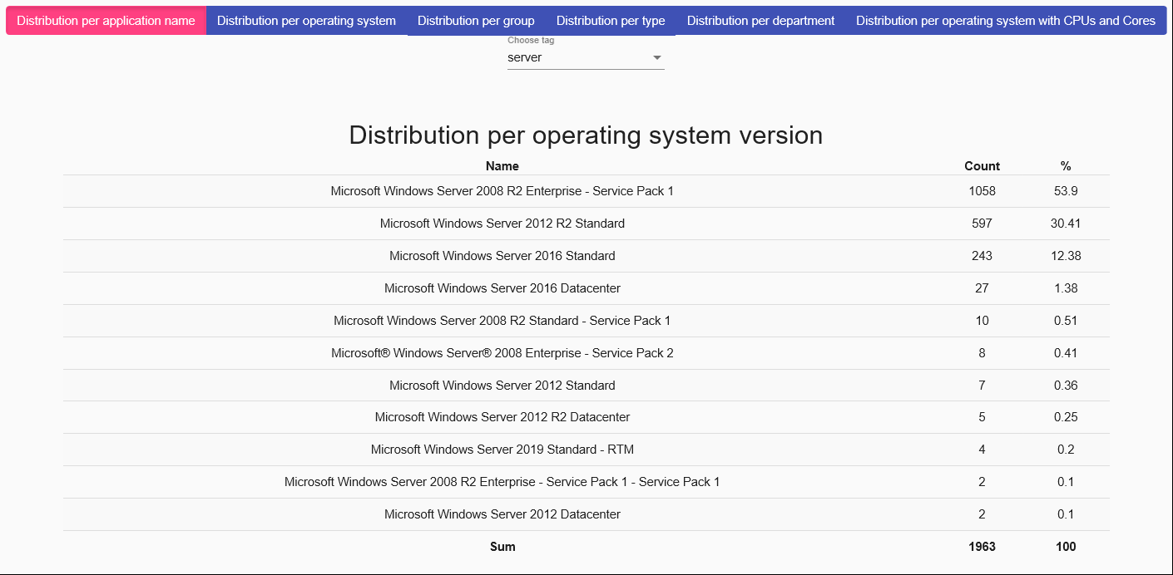Viewport: 1173px width, 575px height.
Task: Click the % column header
Action: pos(1066,166)
